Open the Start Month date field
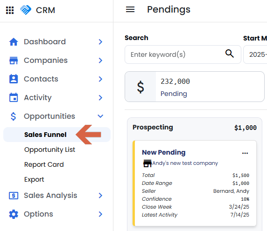 pyautogui.click(x=255, y=54)
